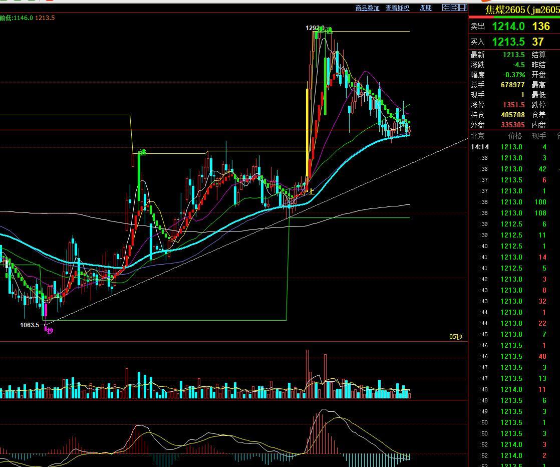Click the 前低:1146.0 indicator readout

tap(17, 18)
